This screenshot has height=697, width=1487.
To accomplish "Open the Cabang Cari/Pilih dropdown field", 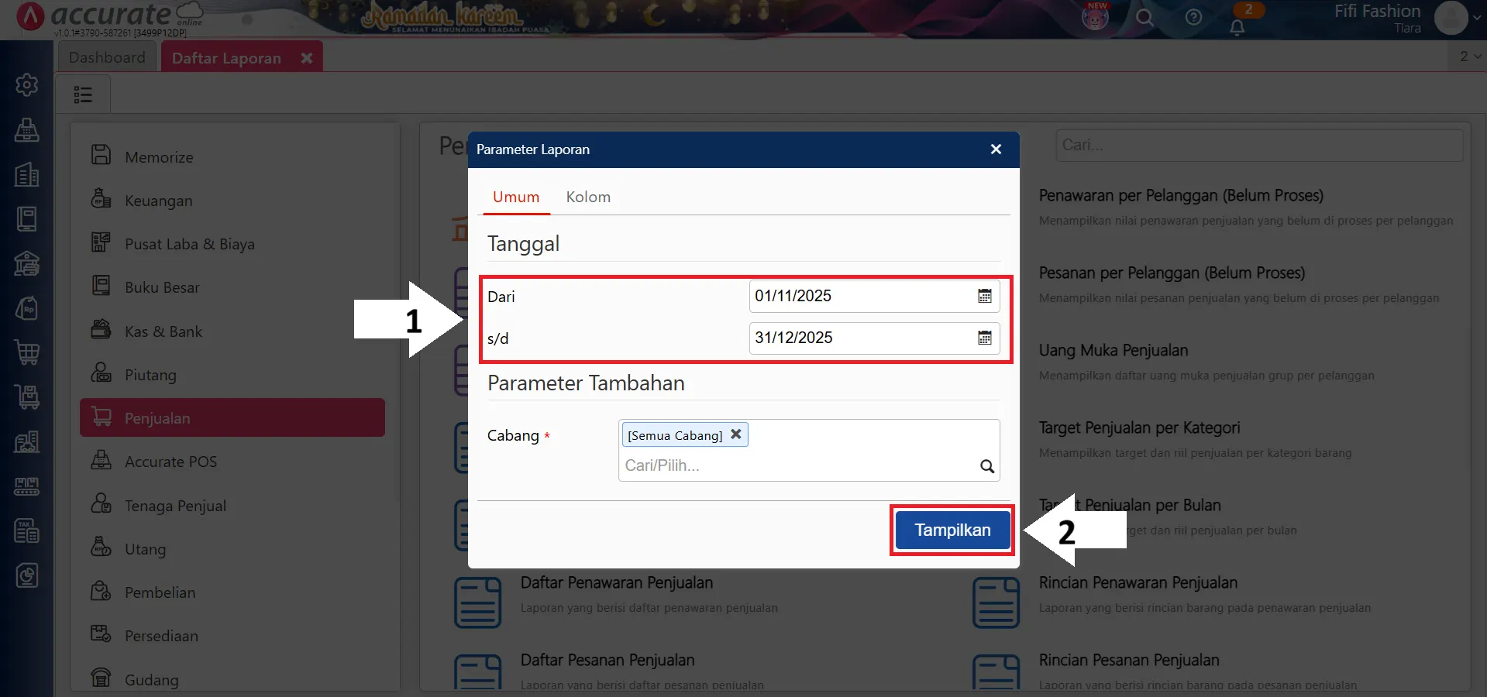I will [798, 466].
